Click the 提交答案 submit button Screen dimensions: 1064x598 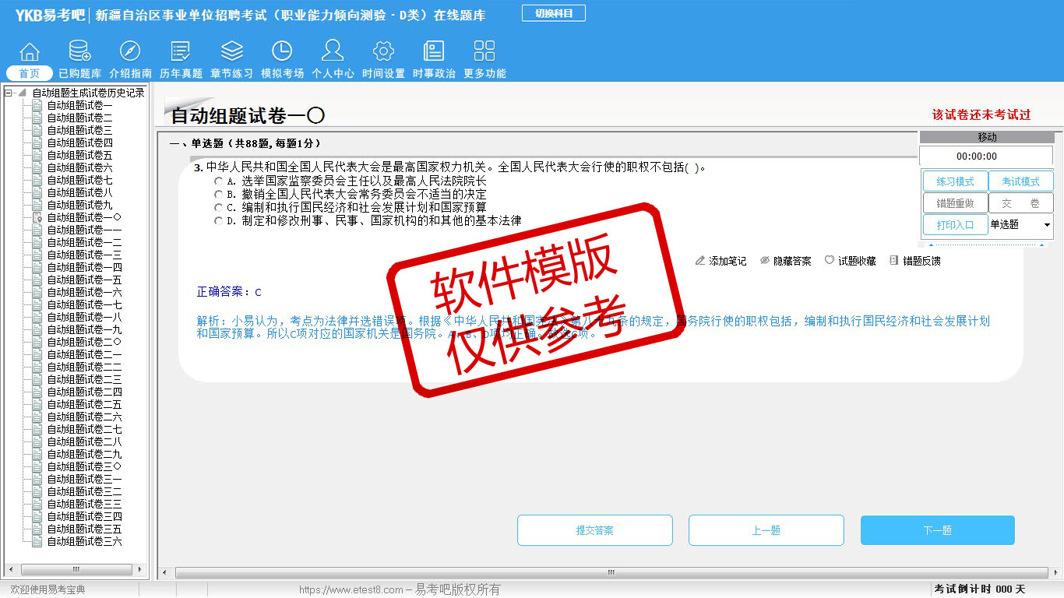tap(594, 530)
